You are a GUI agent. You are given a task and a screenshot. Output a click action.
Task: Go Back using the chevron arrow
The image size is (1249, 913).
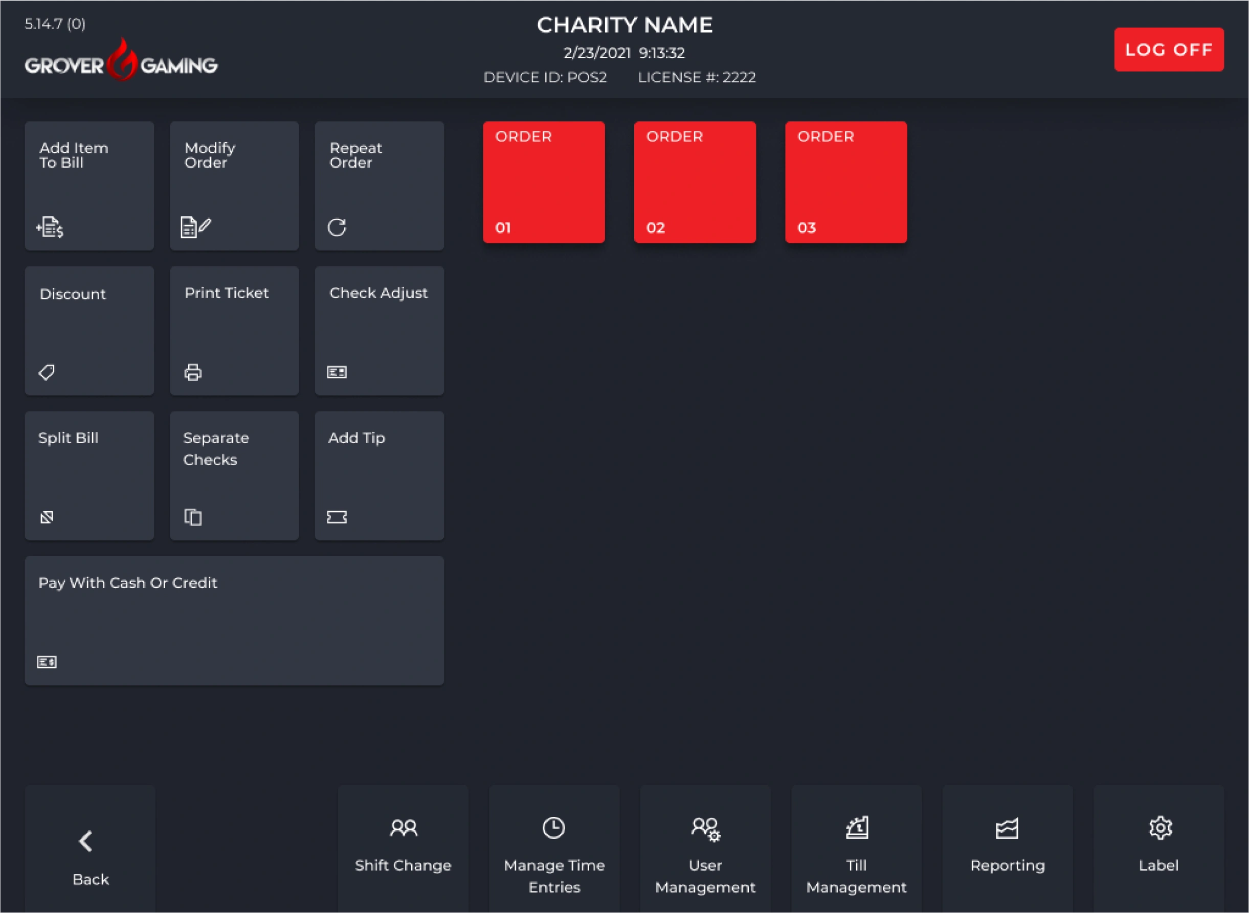coord(86,842)
